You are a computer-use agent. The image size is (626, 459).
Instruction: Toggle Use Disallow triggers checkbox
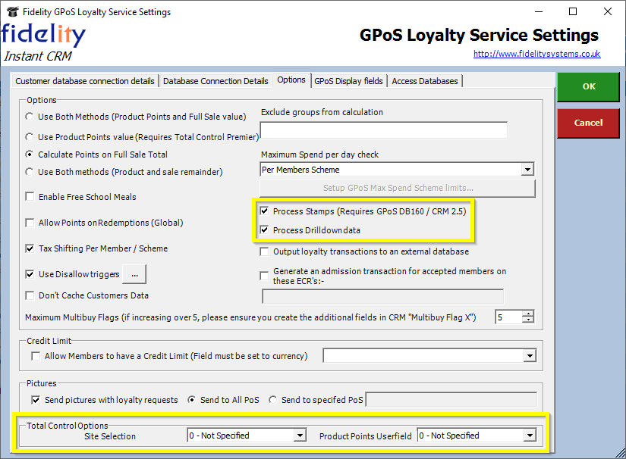(x=30, y=274)
